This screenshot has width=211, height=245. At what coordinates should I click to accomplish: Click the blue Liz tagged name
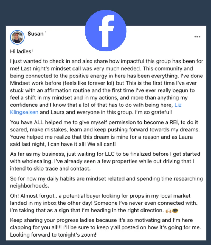(178, 105)
